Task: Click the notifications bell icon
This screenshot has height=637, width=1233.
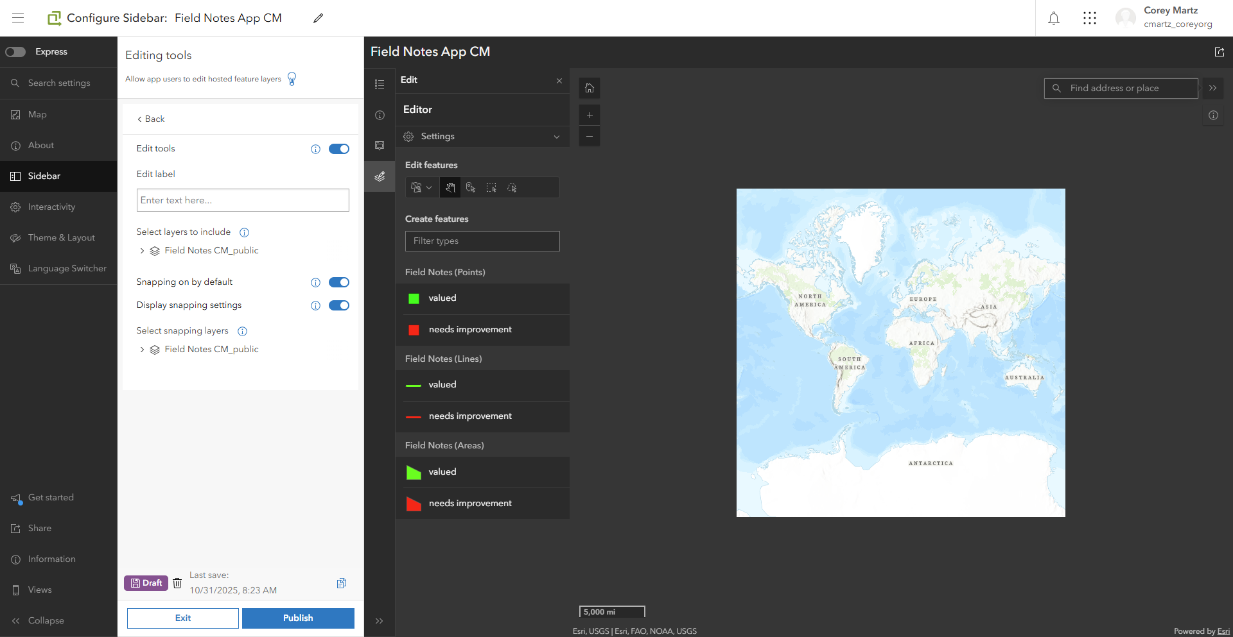Action: (x=1054, y=19)
